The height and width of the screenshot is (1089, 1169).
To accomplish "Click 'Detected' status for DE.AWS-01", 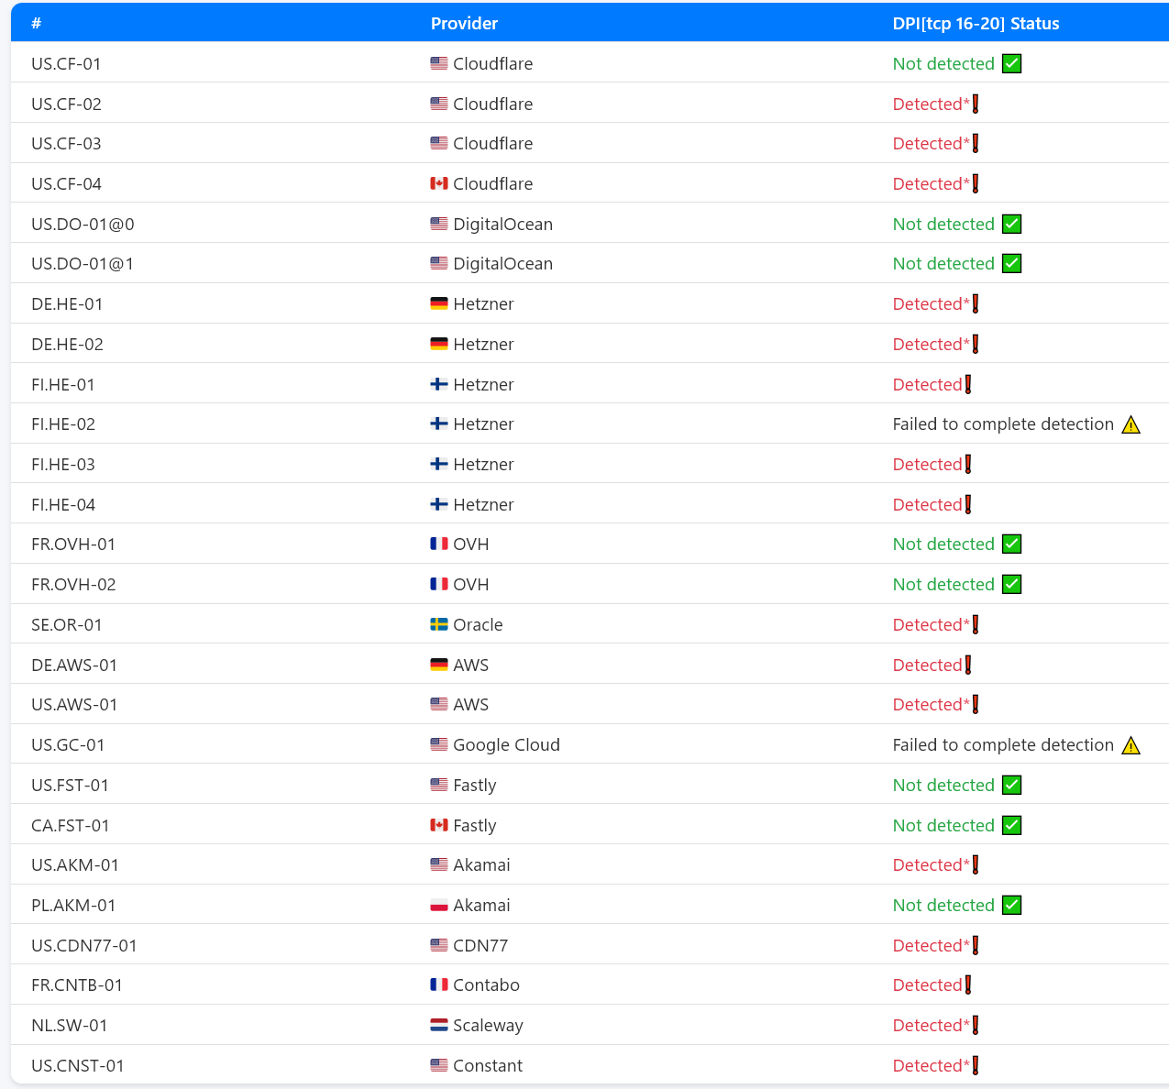I will (927, 665).
